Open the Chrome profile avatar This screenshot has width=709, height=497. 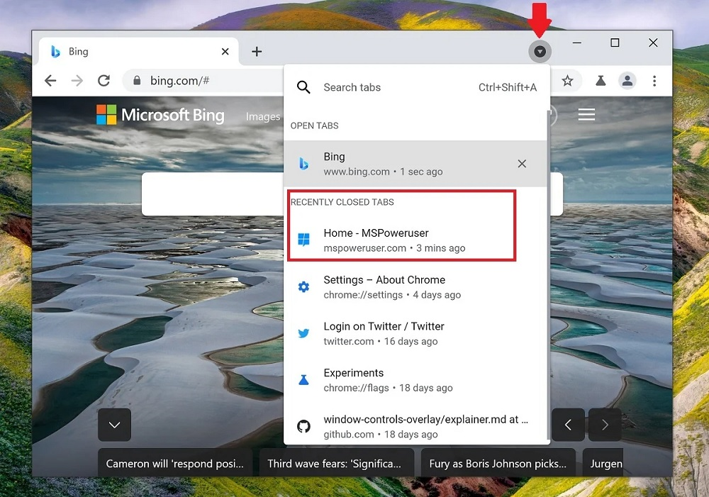pyautogui.click(x=627, y=81)
